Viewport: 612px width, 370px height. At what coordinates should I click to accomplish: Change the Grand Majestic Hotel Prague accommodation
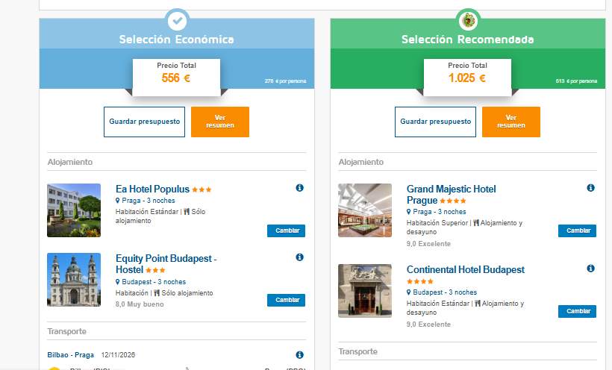(577, 231)
